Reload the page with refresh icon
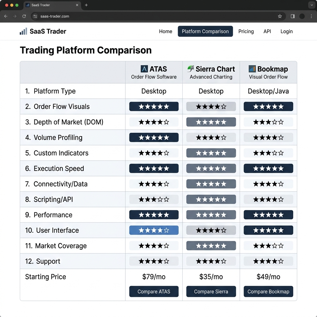 tap(24, 16)
